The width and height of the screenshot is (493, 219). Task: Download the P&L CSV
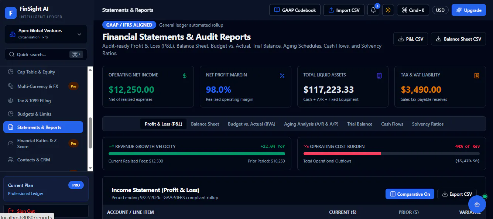411,39
